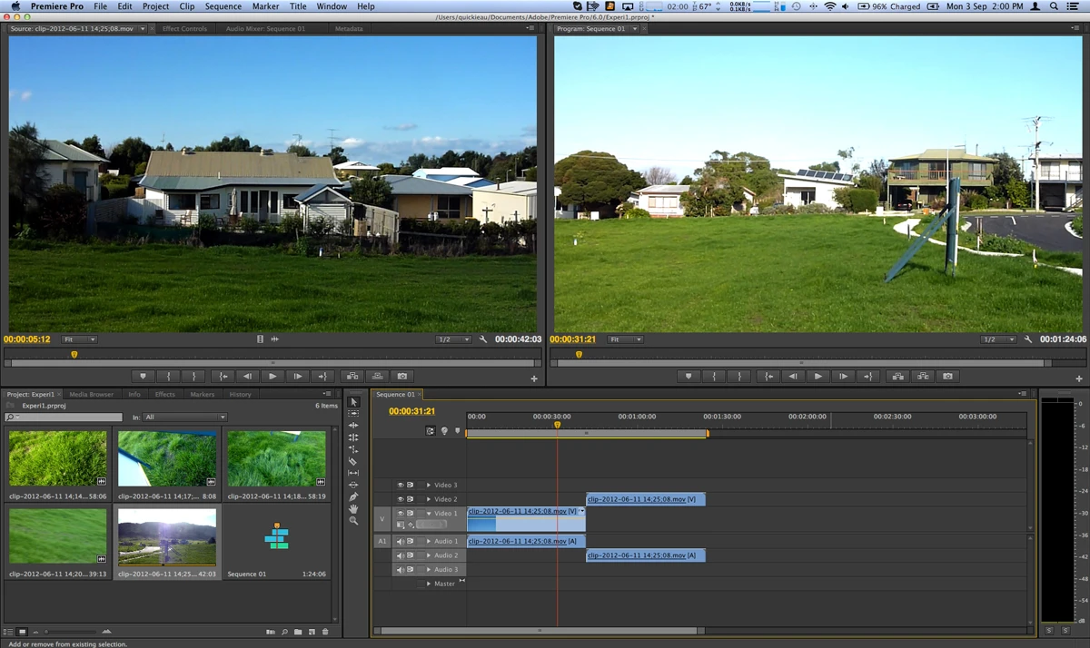Open Source monitor Fit zoom dropdown

click(x=79, y=339)
